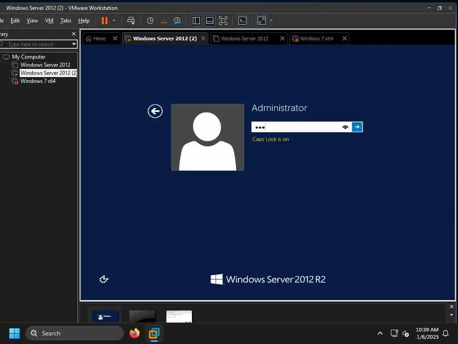Open the VM menu
This screenshot has height=344, width=458.
tap(49, 21)
